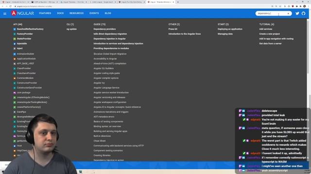
Task: Open the EVENTS nav item
Action: pos(94,13)
